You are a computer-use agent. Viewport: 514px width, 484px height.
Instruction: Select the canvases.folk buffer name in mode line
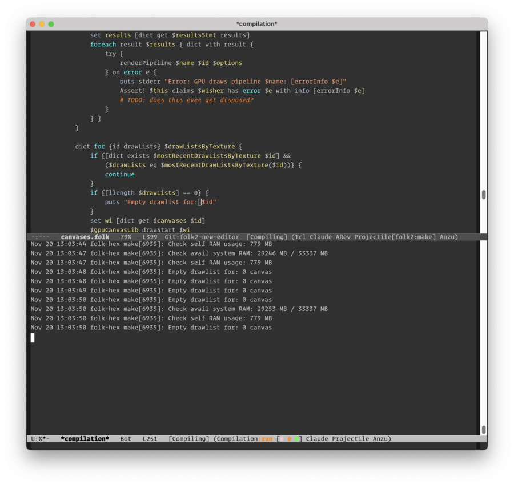pos(85,236)
